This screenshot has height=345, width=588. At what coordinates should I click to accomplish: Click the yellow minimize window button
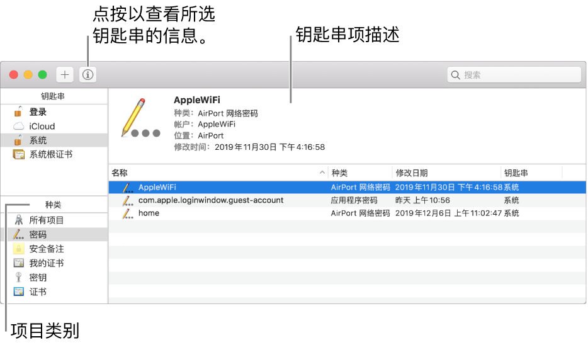click(28, 75)
